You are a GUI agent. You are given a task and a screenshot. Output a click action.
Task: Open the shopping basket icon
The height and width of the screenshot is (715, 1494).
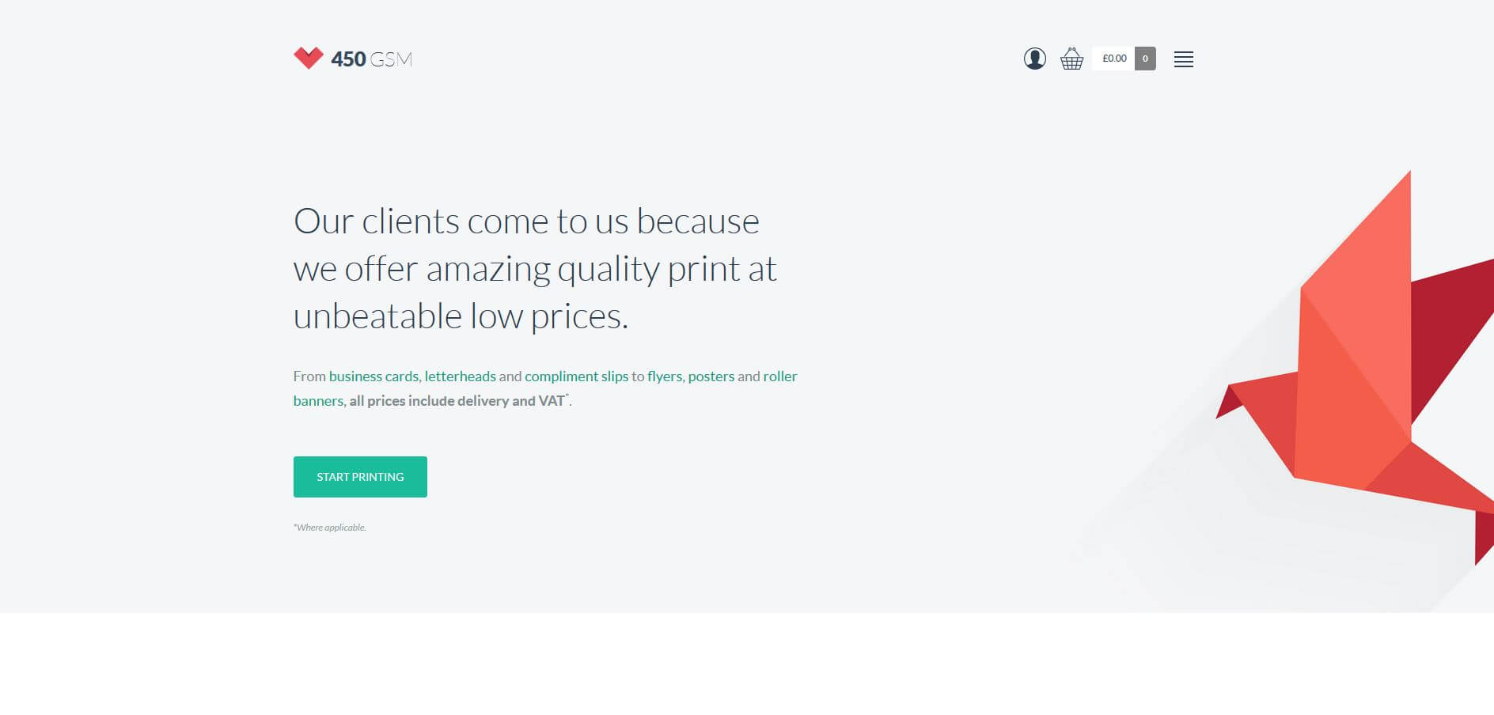click(1071, 59)
